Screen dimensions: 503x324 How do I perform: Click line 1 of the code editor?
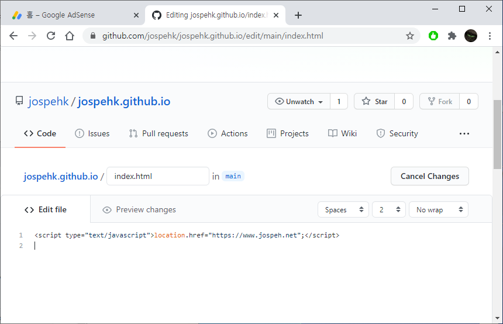click(x=187, y=235)
